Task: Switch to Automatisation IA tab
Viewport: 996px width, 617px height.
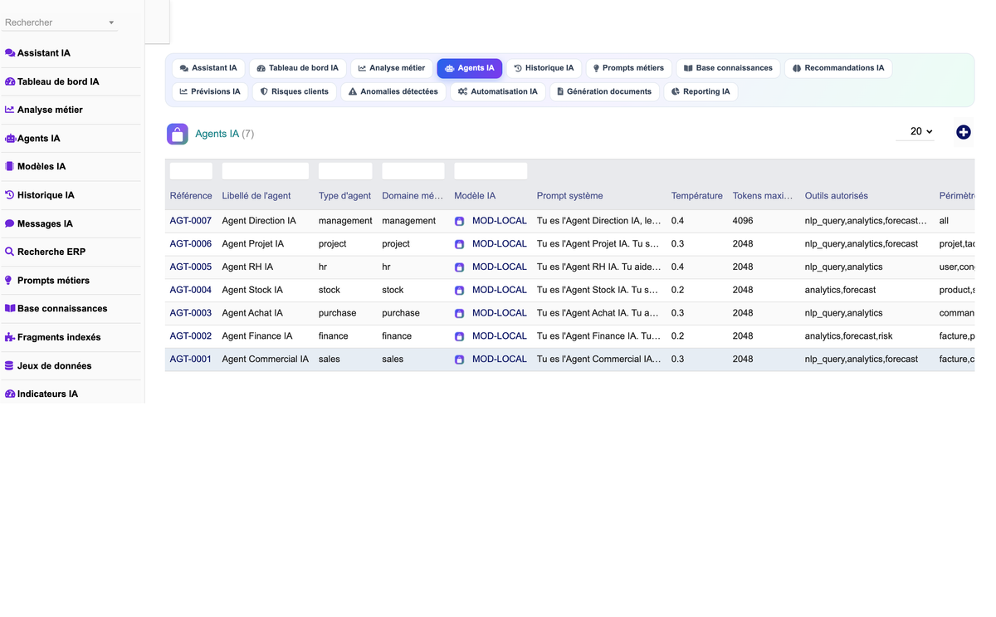Action: coord(498,91)
